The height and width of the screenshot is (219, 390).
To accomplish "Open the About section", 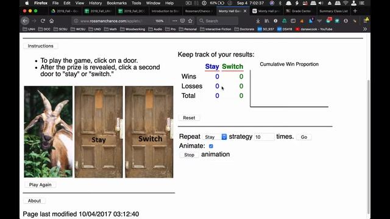I will [x=34, y=201].
